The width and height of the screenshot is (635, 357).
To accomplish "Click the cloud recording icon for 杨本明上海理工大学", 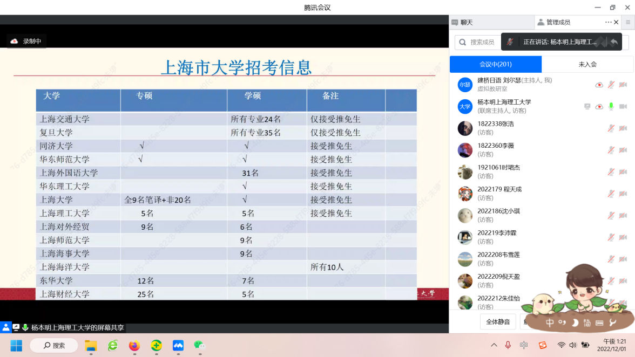I will (x=599, y=106).
